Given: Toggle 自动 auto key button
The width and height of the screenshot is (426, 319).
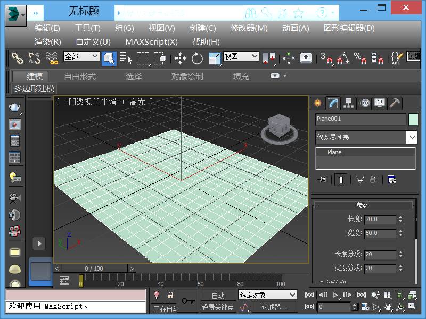Looking at the screenshot, I should click(218, 296).
